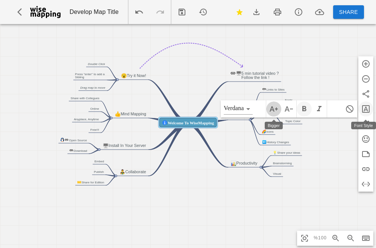
Task: Select the Publish subtopic
Action: click(99, 172)
